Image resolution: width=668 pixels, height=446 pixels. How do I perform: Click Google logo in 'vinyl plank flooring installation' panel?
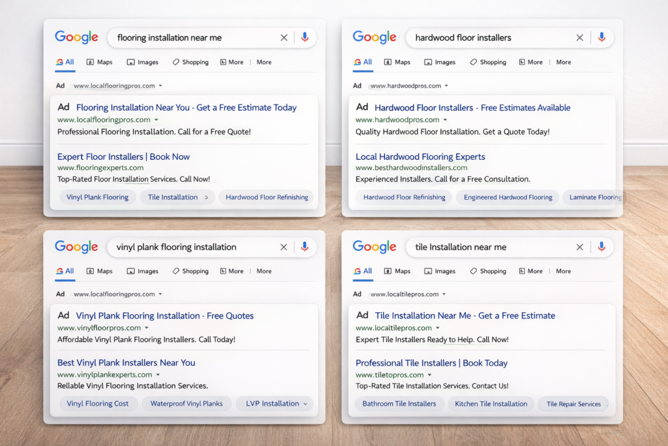[x=77, y=247]
